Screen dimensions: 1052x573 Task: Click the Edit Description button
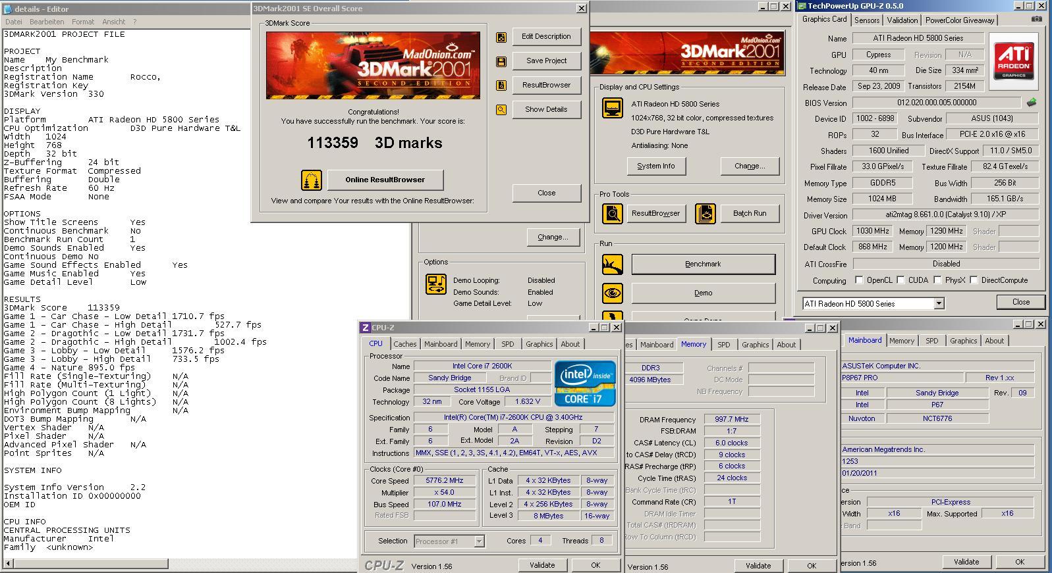[x=546, y=37]
